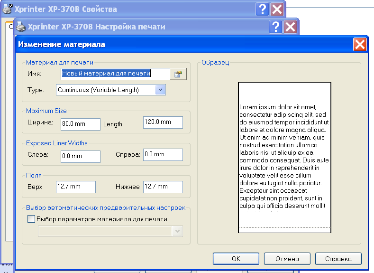
Task: Click the Нижнее margin field
Action: 163,187
